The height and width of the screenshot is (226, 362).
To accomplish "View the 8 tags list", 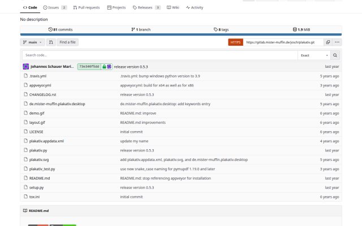I will [221, 29].
